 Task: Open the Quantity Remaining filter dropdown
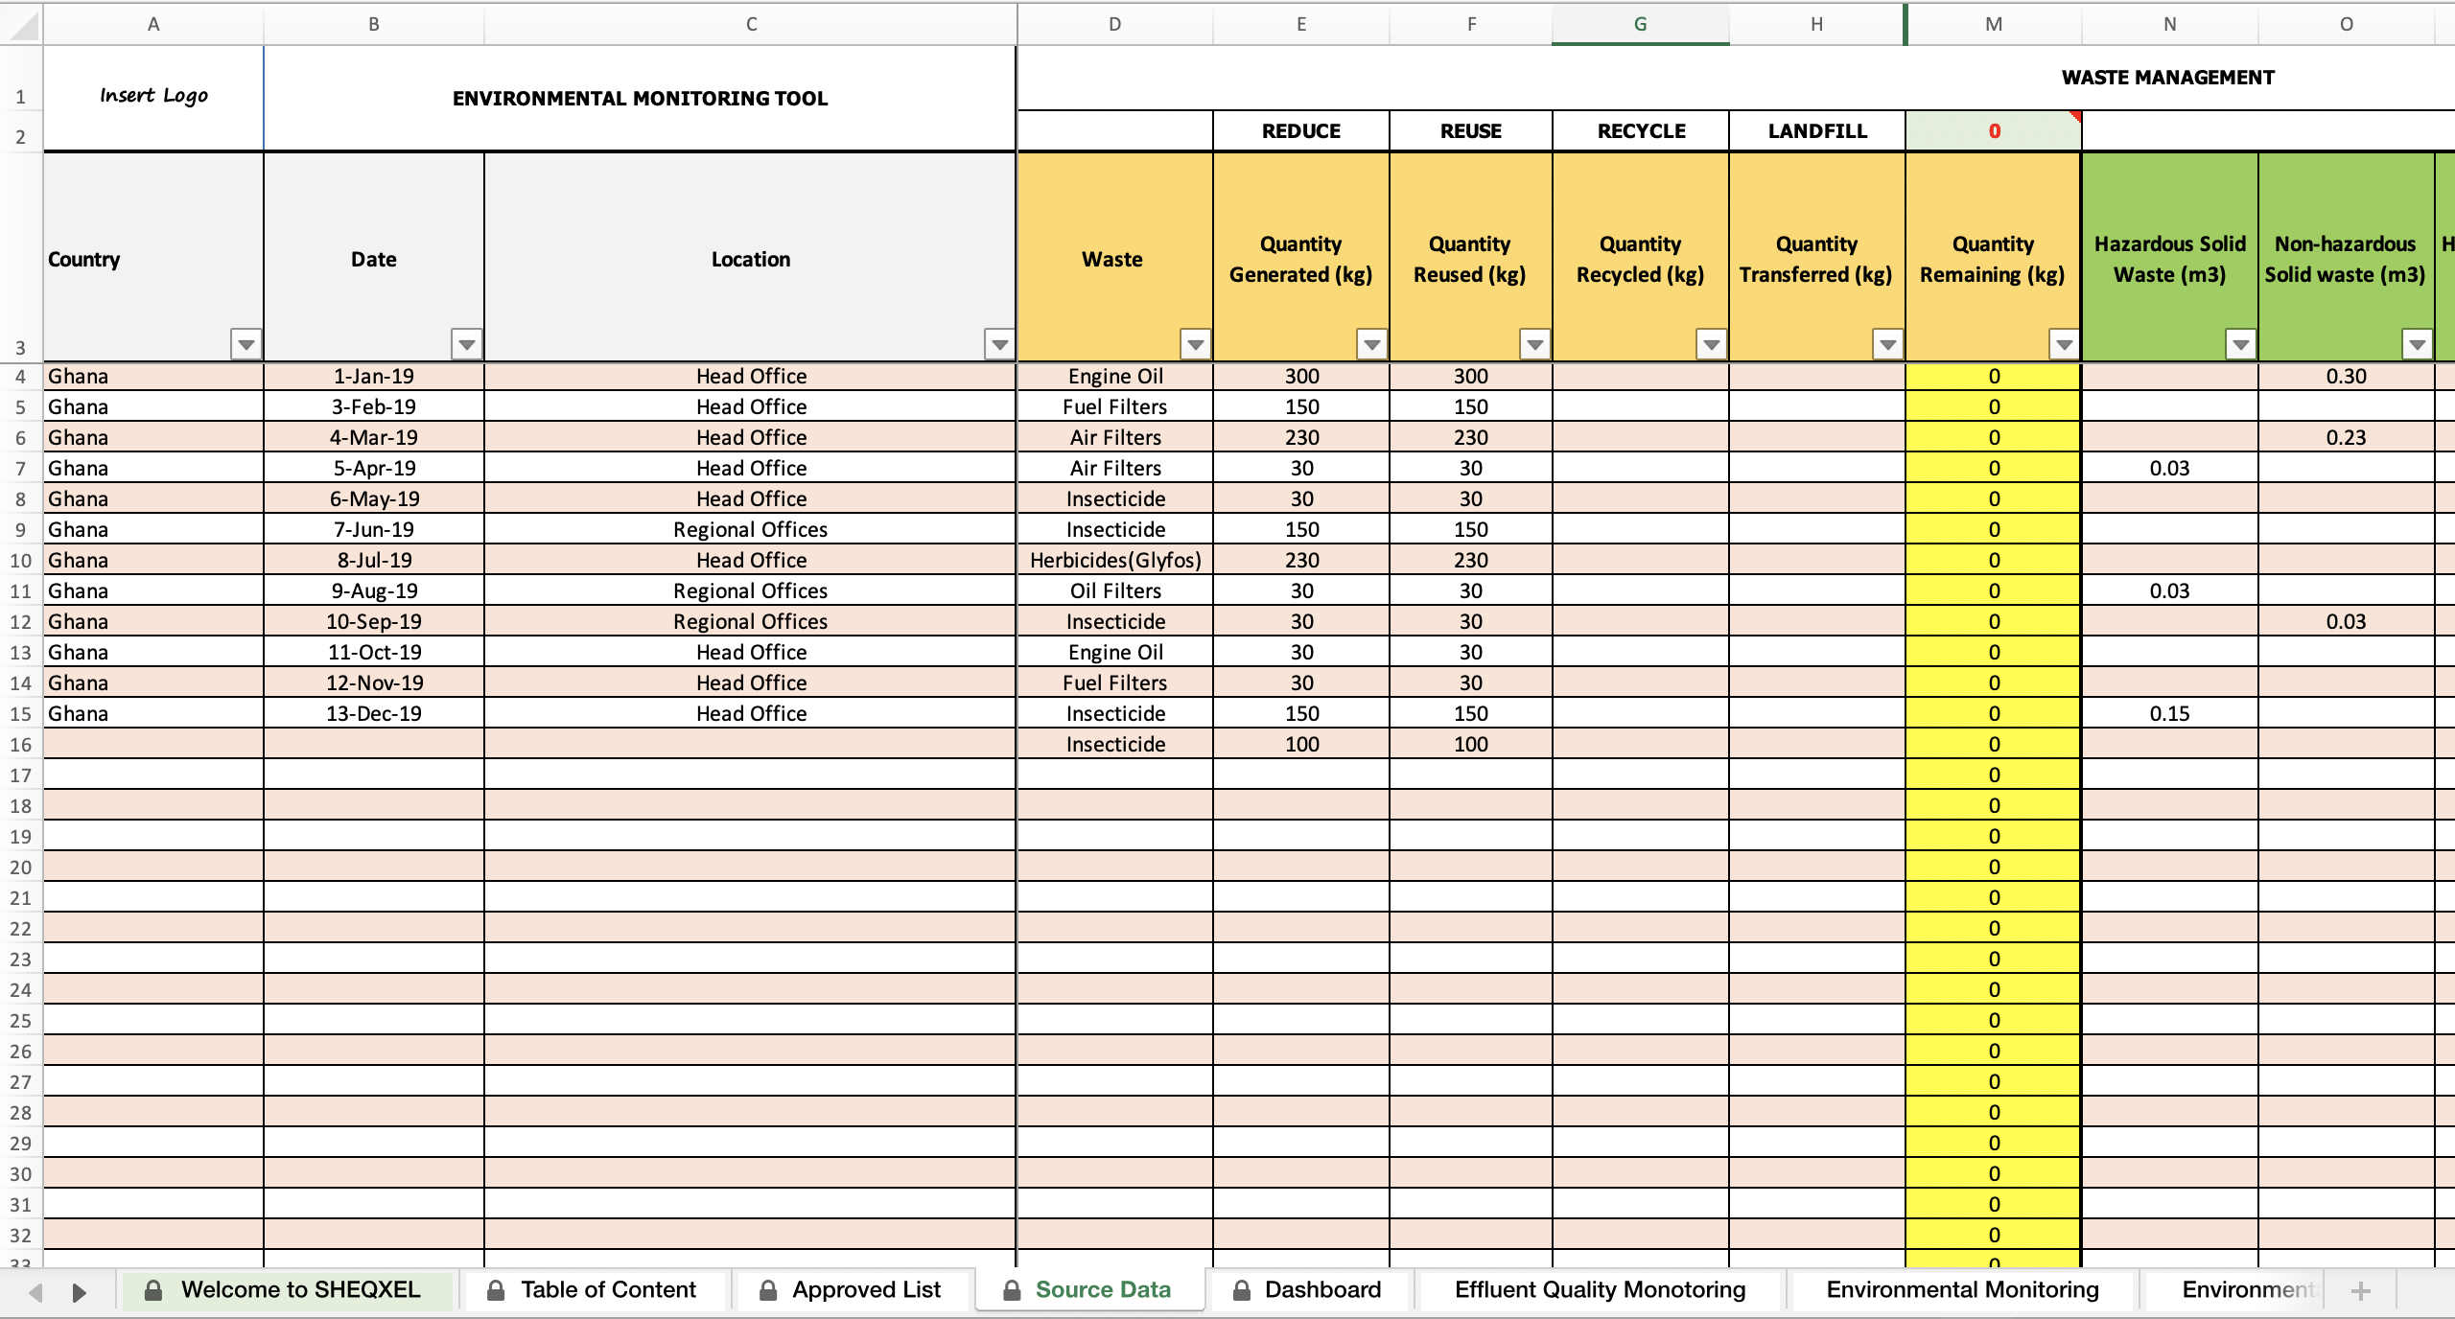click(2064, 344)
